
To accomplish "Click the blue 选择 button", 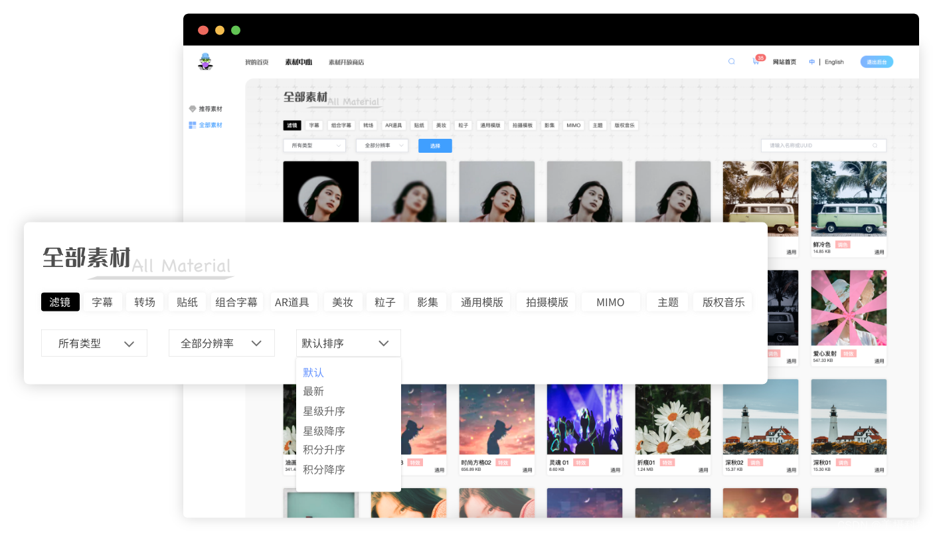I will click(435, 145).
